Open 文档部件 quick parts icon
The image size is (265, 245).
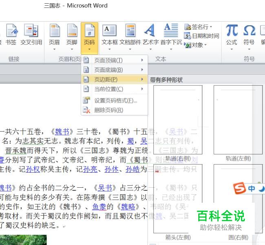[130, 30]
